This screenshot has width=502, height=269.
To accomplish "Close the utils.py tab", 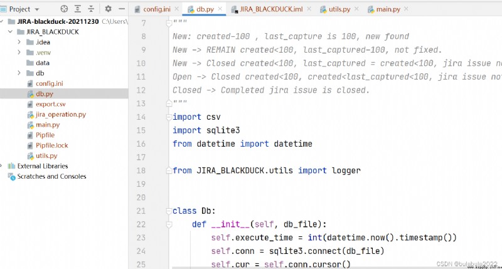I will (356, 9).
